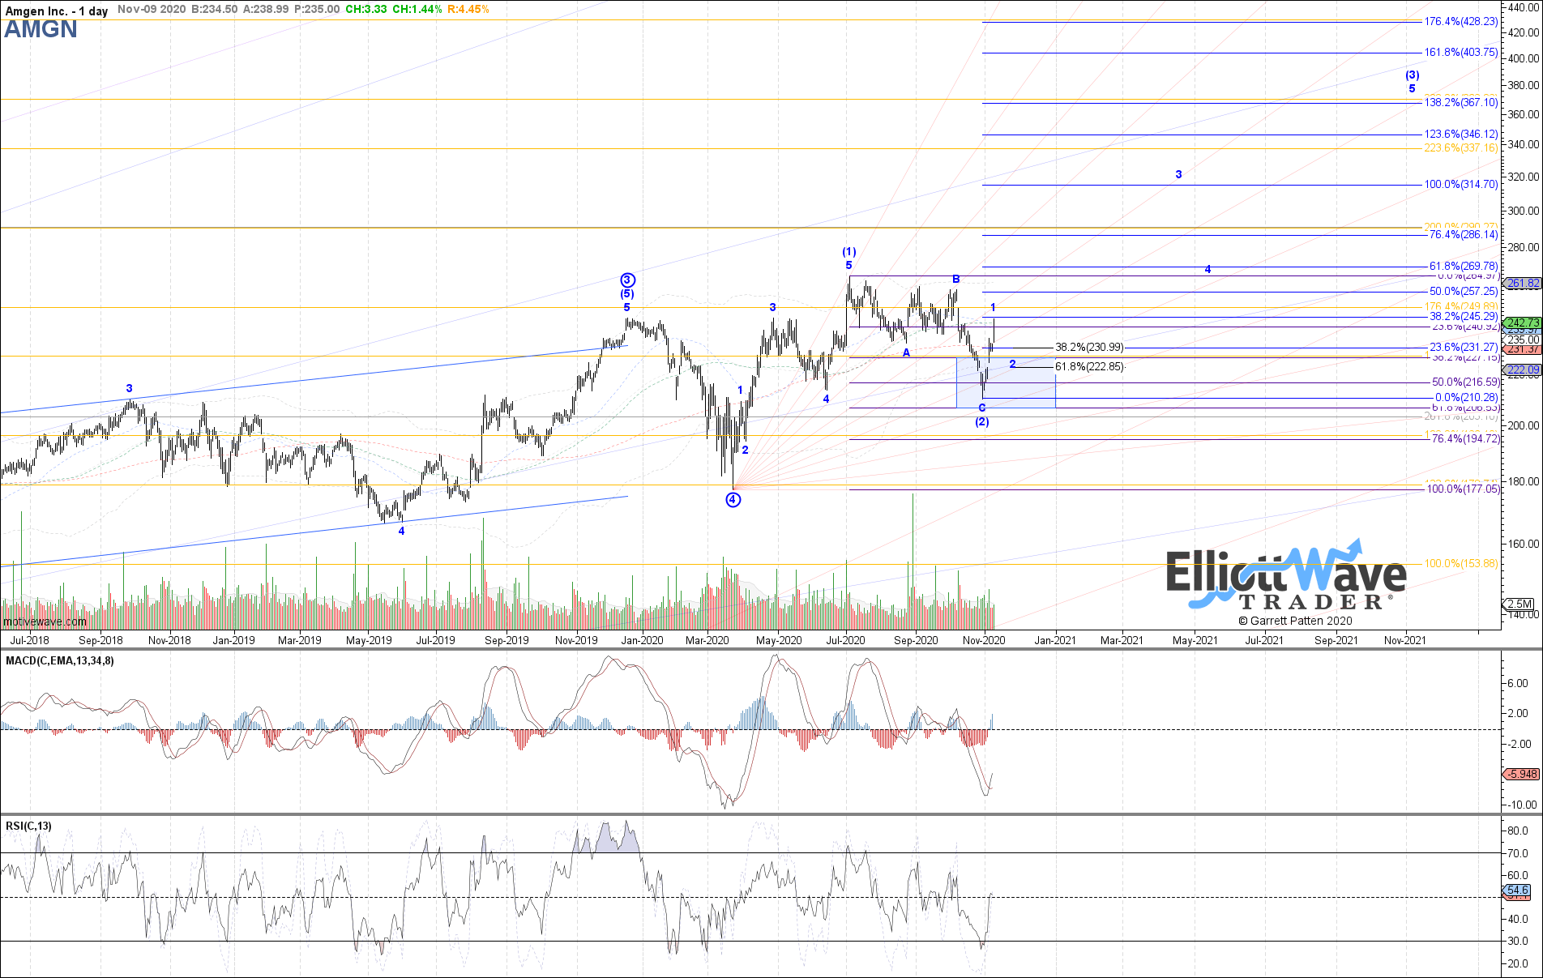The image size is (1543, 978).
Task: Open the RSI(C,13) study label
Action: coord(28,826)
